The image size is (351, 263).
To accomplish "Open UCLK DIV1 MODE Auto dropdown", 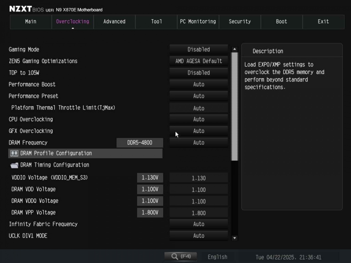I will (x=198, y=236).
